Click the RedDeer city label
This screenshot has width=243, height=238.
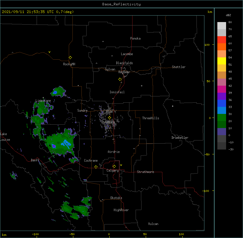[x=124, y=72]
